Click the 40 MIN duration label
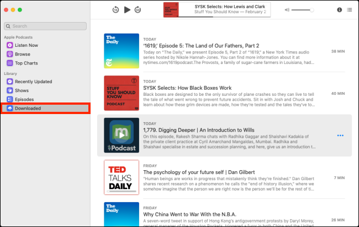 coord(338,94)
